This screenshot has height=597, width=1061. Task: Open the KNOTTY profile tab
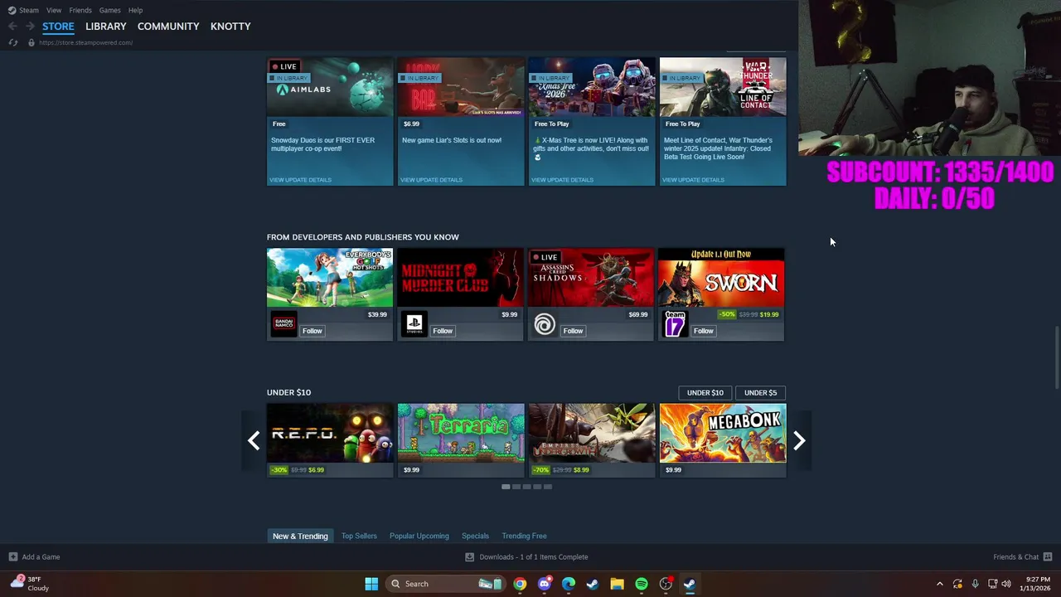[x=230, y=27]
